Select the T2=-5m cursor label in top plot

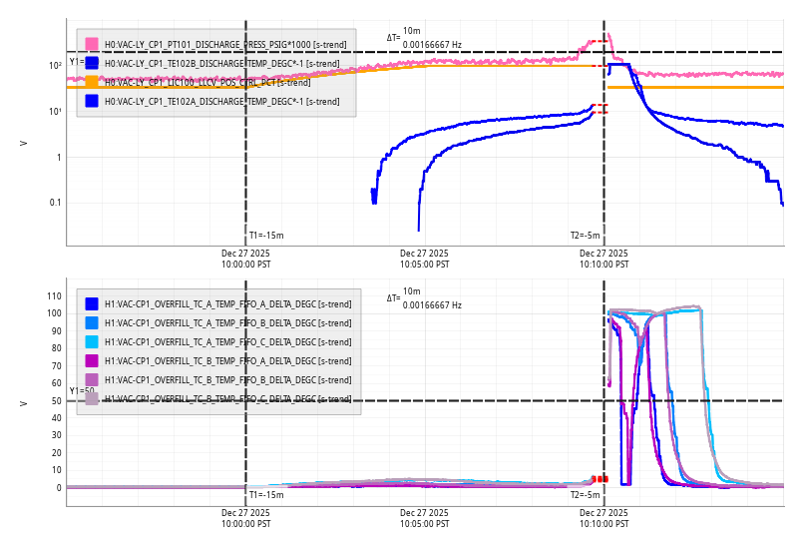(586, 236)
